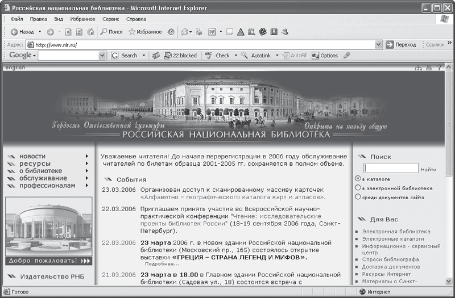Image resolution: width=455 pixels, height=298 pixels.
Task: Click the Google toolbar Options icon
Action: click(x=316, y=56)
